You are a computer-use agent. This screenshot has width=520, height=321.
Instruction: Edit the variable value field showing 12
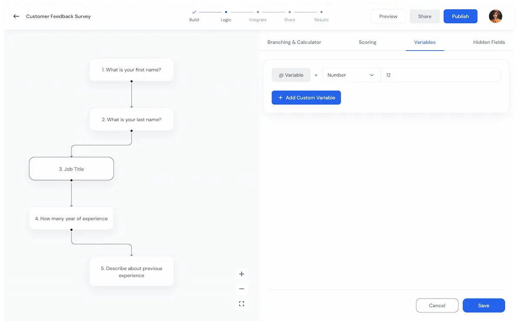[x=440, y=75]
